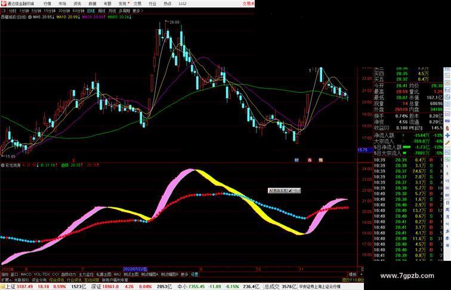Image resolution: width=451 pixels, height=290 pixels.
Task: Click the 模板 button
Action: (353, 275)
